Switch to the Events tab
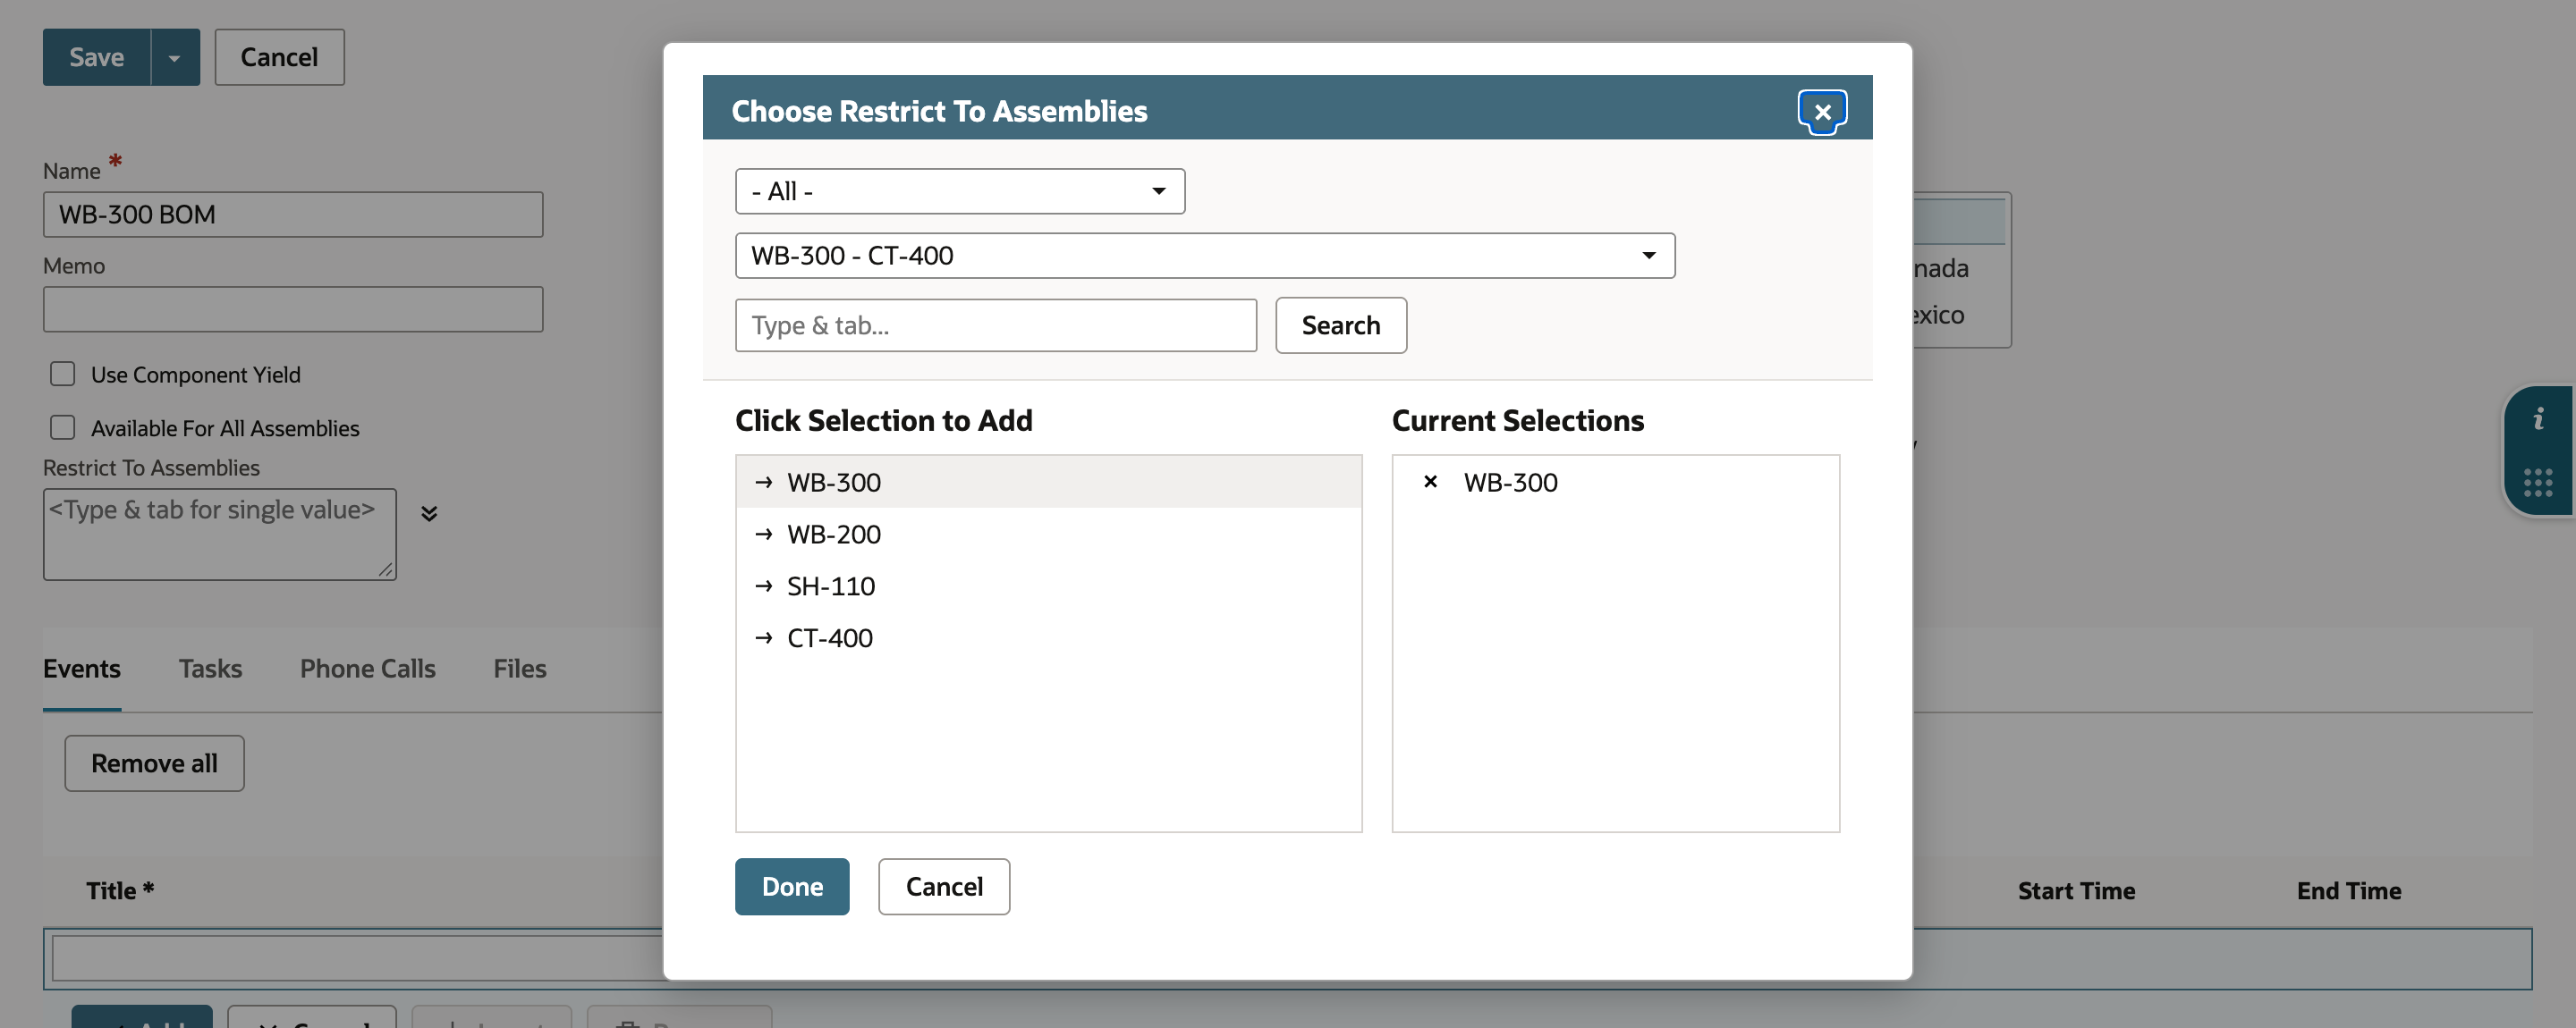Image resolution: width=2576 pixels, height=1028 pixels. (x=82, y=669)
